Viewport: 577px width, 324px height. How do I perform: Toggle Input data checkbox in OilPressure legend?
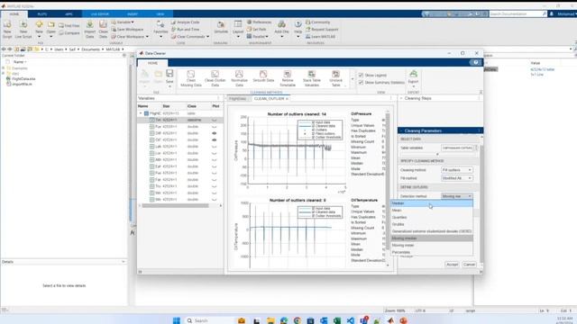(314, 122)
